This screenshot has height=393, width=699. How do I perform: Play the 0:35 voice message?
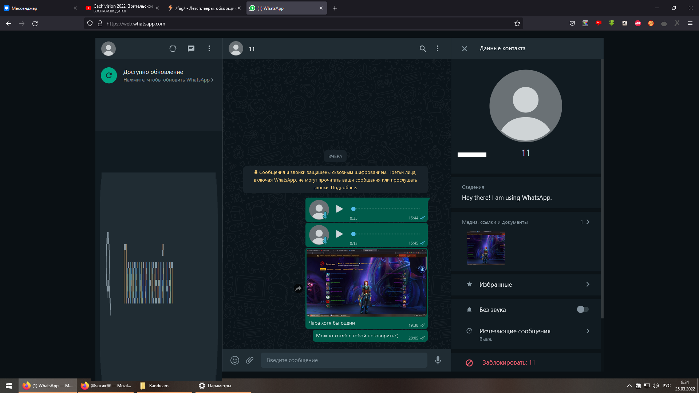point(339,209)
